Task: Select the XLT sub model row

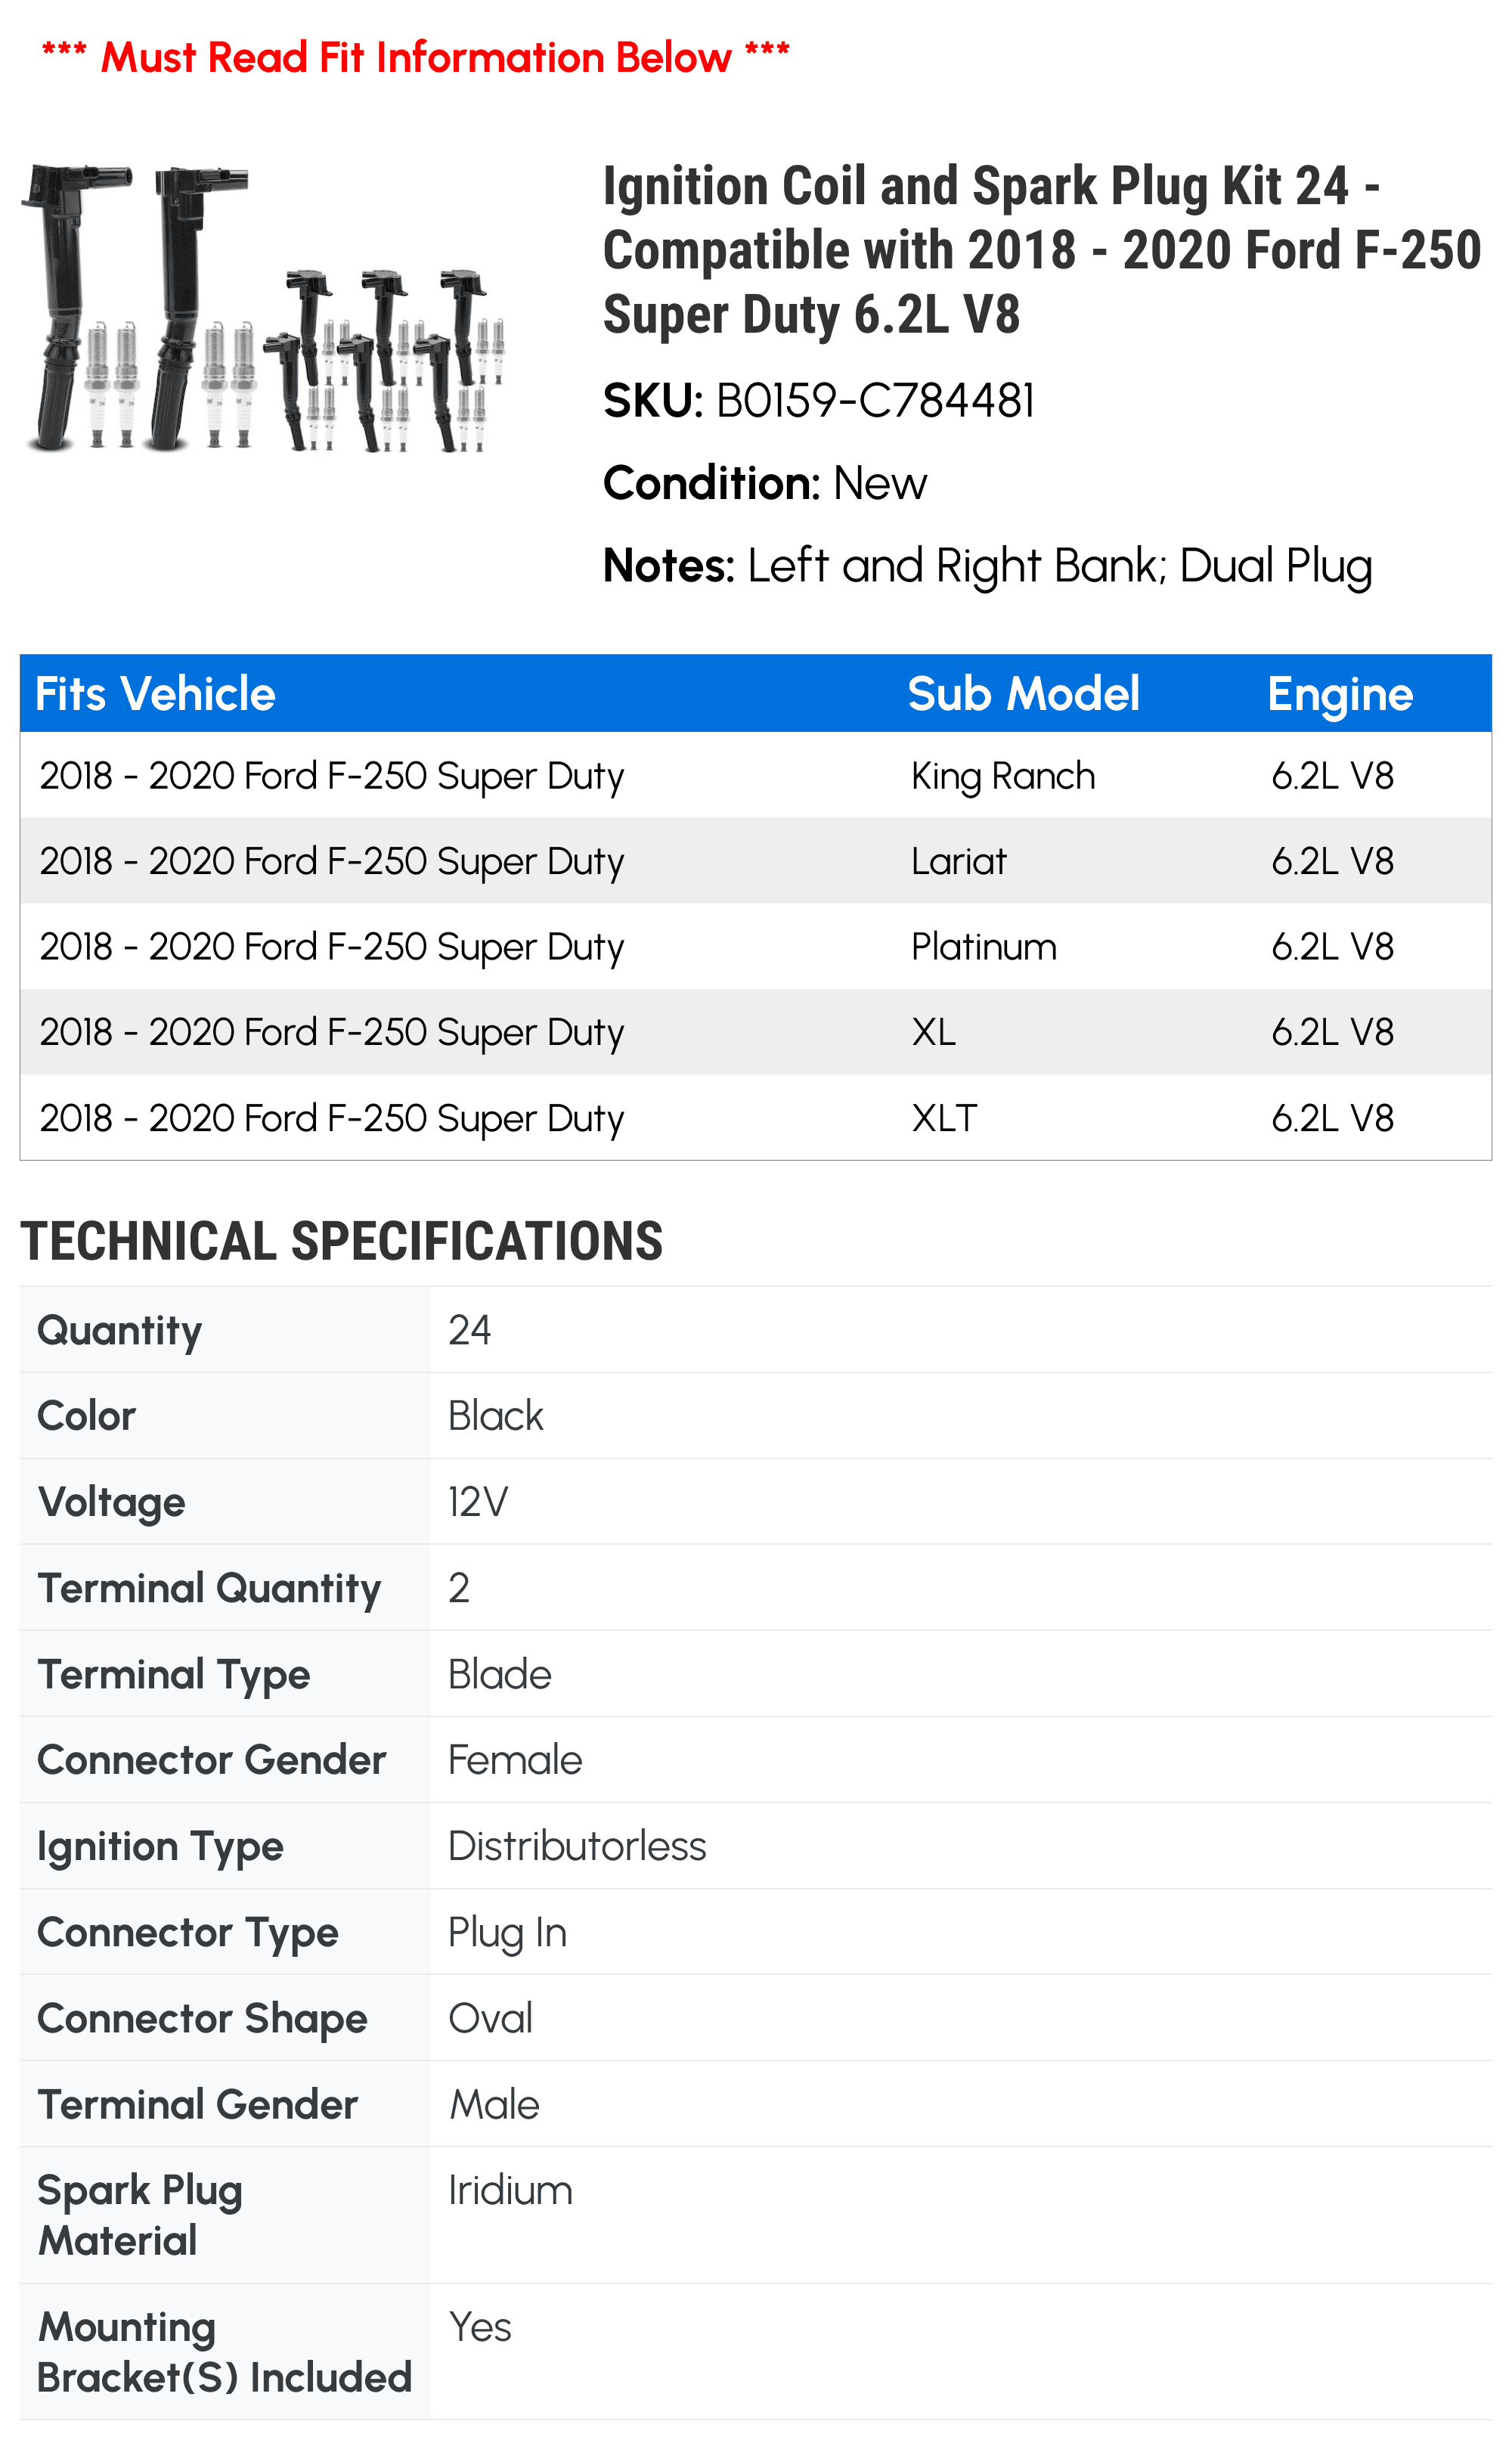Action: pos(756,1118)
